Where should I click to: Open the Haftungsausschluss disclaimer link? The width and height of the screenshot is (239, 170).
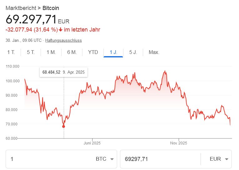(x=63, y=41)
